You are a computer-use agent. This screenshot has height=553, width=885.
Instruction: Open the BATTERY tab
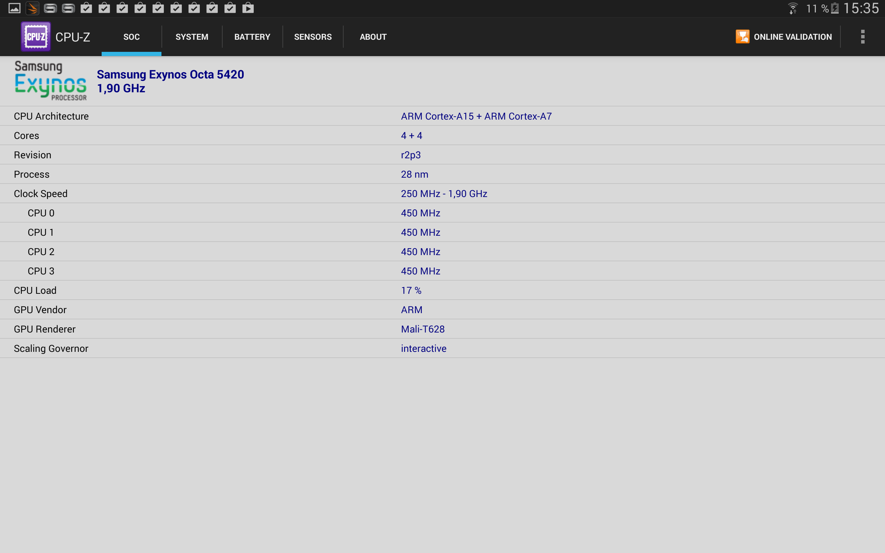point(252,37)
